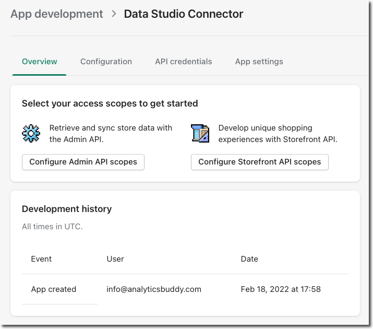Click the 'App created' event cell
Screen dimensions: 373x329
pos(54,289)
